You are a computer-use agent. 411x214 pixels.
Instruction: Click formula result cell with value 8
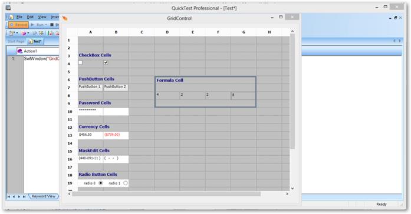(244, 95)
